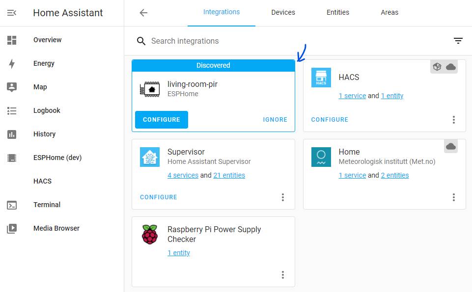Click the Logbook list icon
472x292 pixels.
tap(12, 110)
